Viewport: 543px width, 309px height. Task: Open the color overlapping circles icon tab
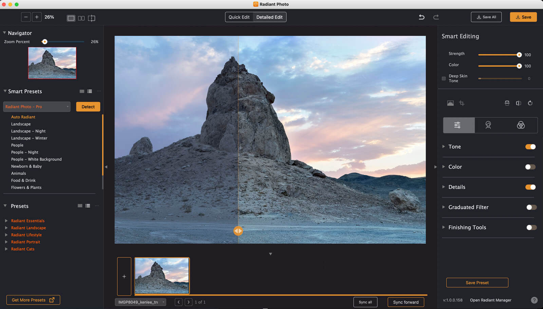pyautogui.click(x=521, y=125)
